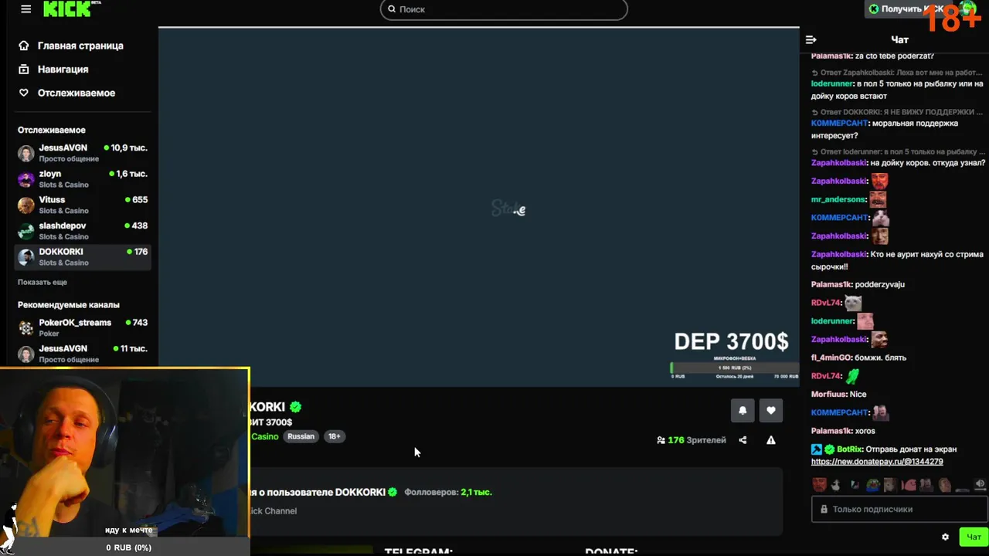
Task: Open the slashdepov channel
Action: tap(83, 230)
